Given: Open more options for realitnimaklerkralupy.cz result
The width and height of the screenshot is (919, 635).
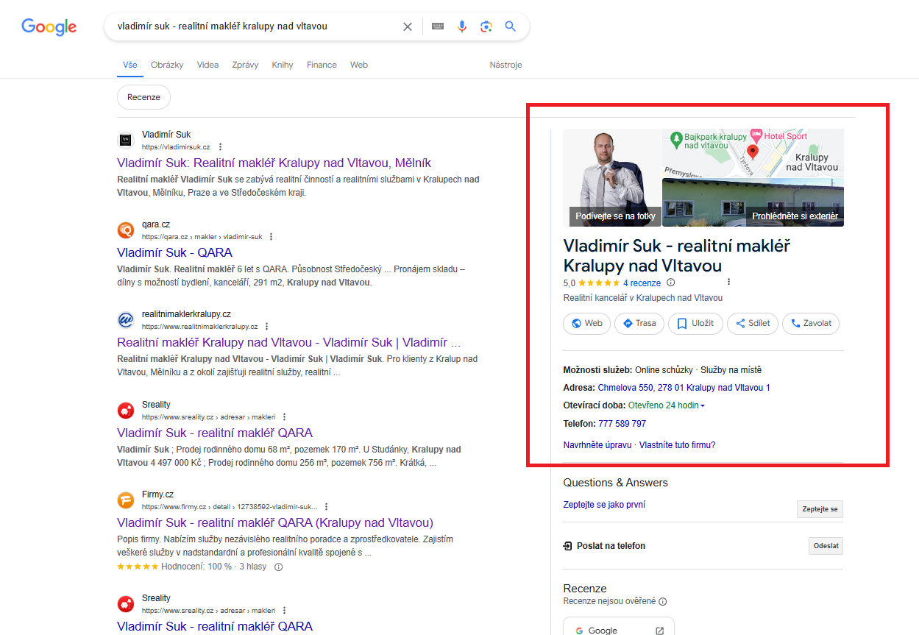Looking at the screenshot, I should 266,327.
